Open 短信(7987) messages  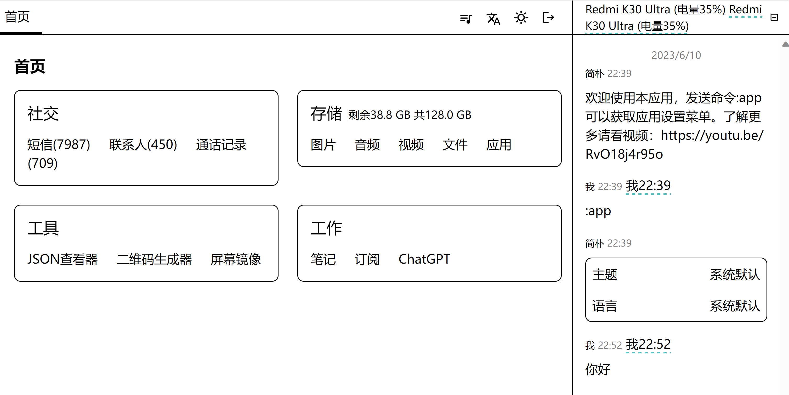59,144
